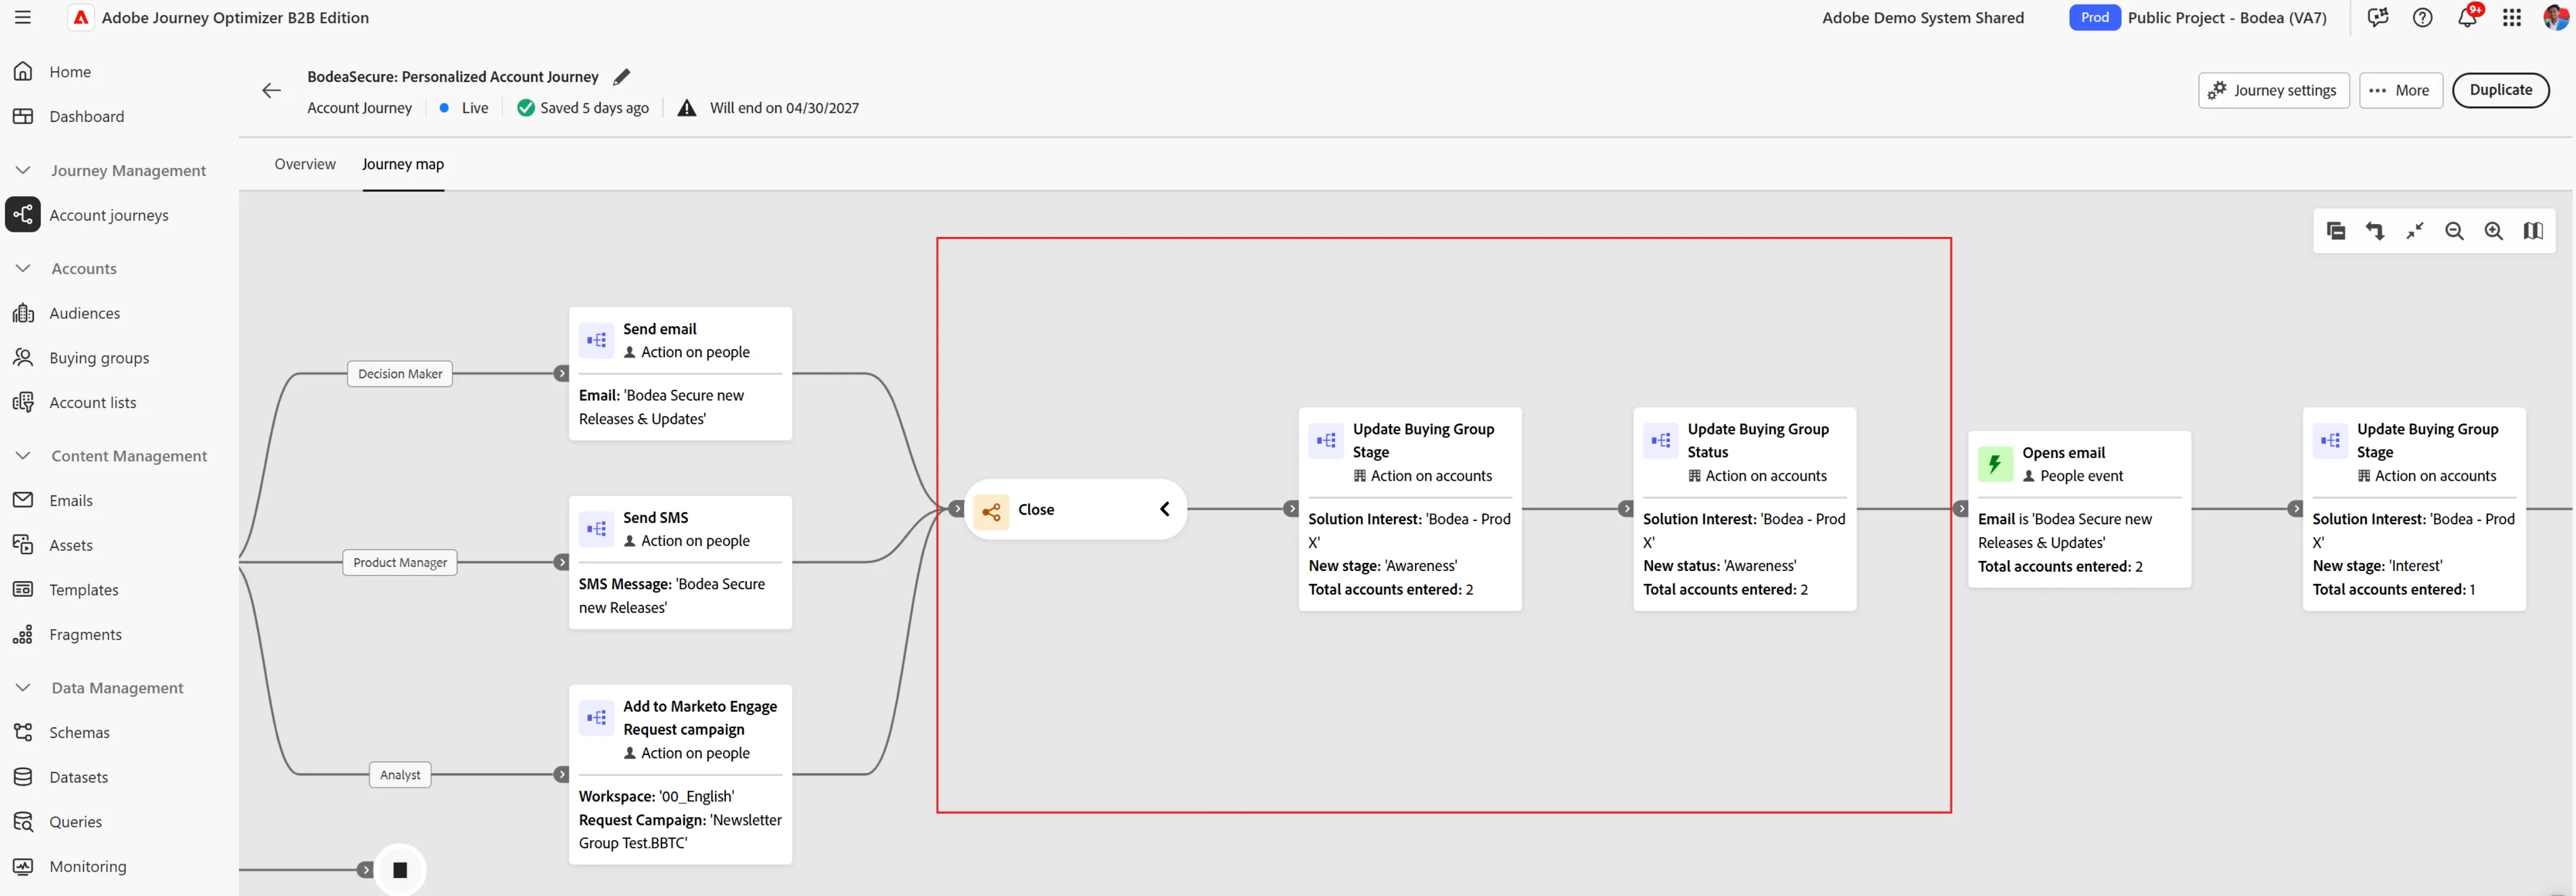Image resolution: width=2576 pixels, height=896 pixels.
Task: Select the Send SMS node
Action: click(680, 562)
